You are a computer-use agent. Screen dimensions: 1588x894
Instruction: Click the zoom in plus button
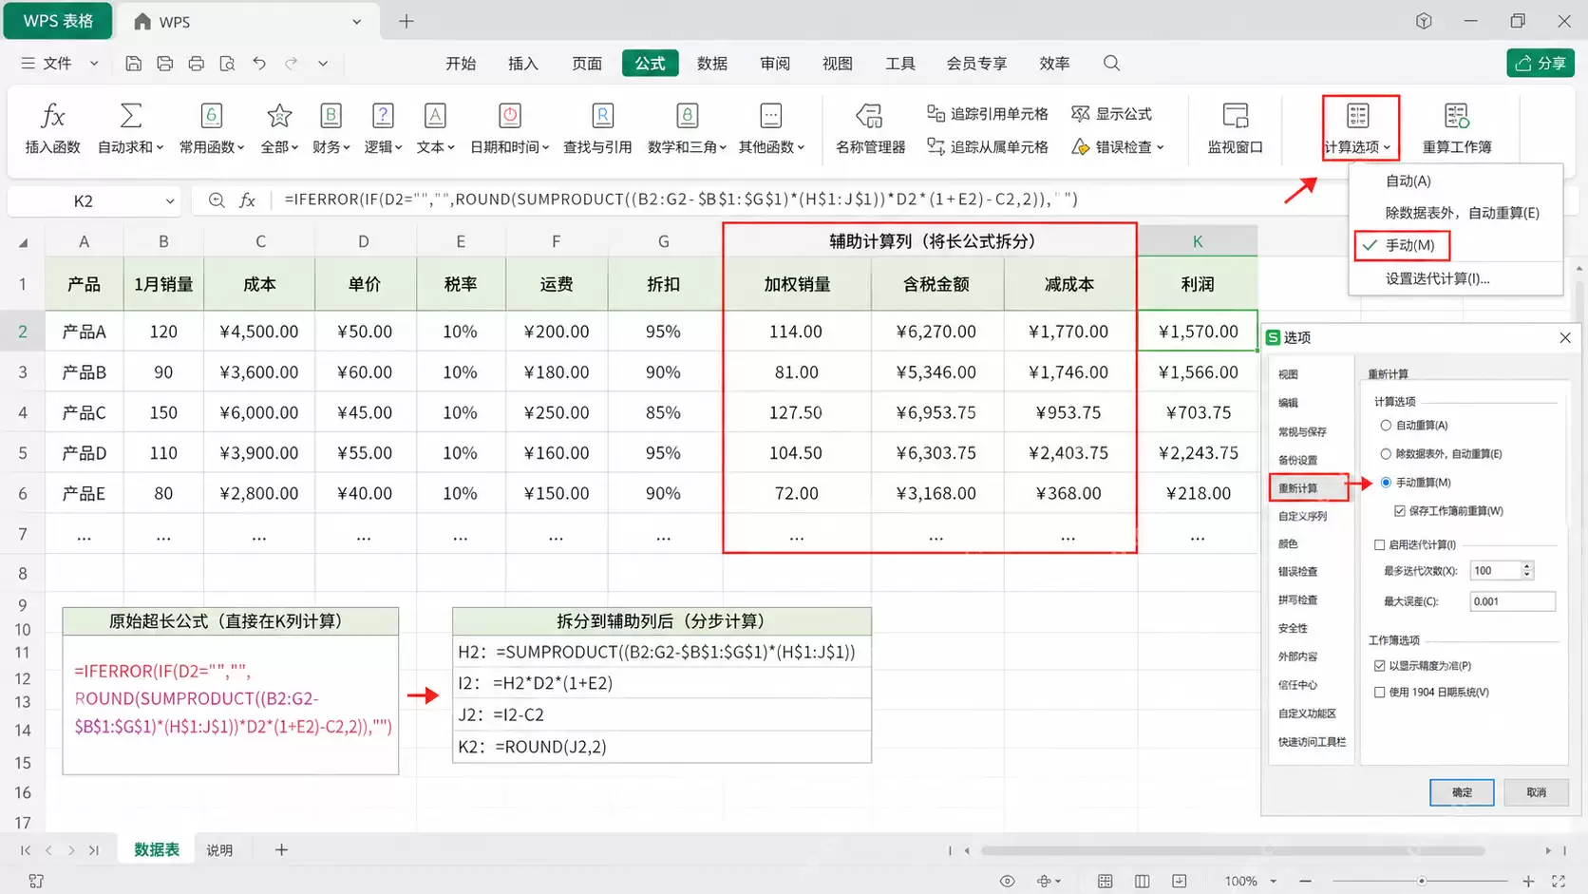pyautogui.click(x=1528, y=882)
